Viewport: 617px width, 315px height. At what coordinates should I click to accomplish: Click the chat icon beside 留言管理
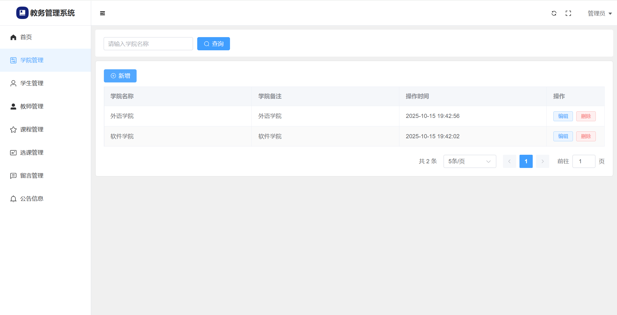(x=13, y=176)
